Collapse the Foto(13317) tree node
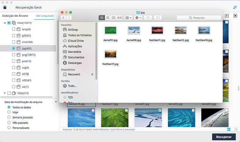 (x=5, y=23)
